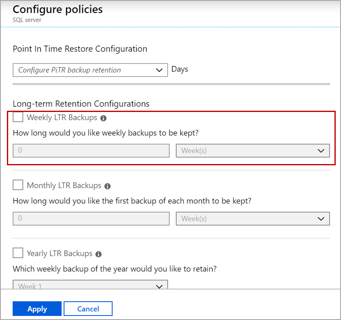Screen dimensions: 341x320
Task: Open the Configure PiTR backup retention dropdown
Action: (90, 70)
